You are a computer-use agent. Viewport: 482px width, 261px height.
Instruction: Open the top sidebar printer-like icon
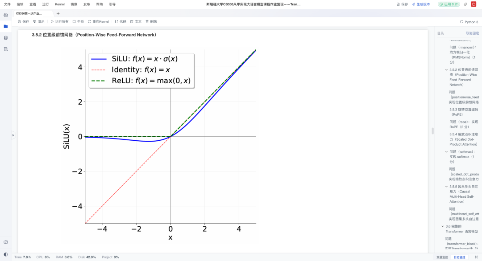tap(5, 15)
